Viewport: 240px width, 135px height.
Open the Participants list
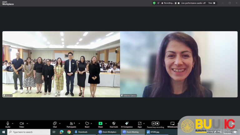click(71, 124)
